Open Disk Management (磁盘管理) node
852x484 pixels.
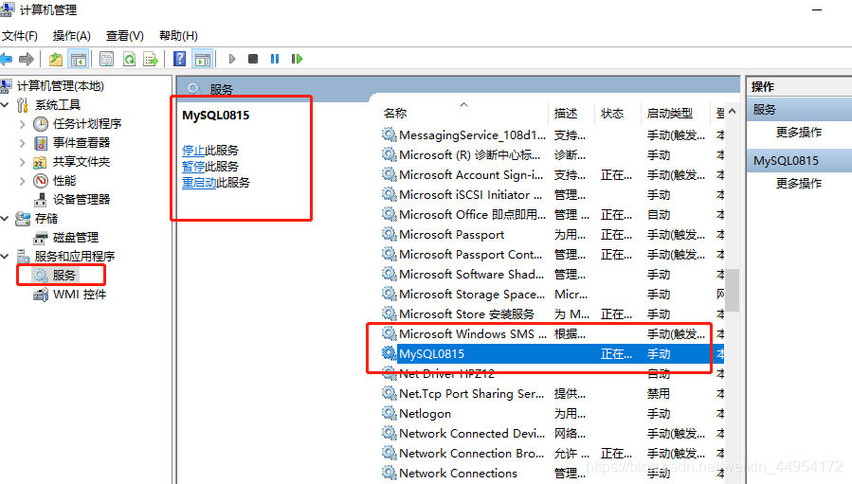click(76, 238)
